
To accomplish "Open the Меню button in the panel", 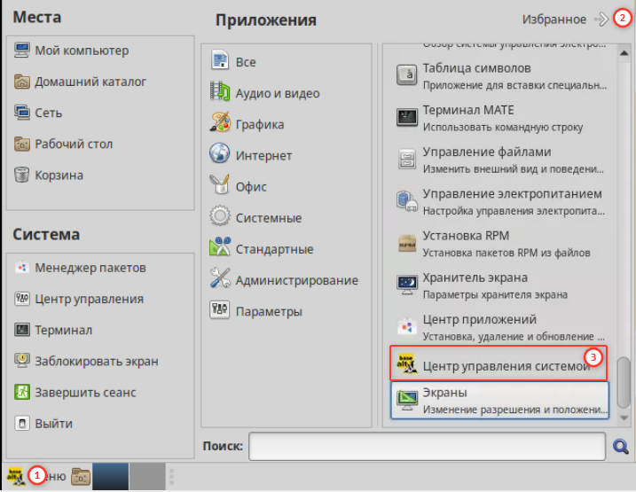I will (36, 476).
